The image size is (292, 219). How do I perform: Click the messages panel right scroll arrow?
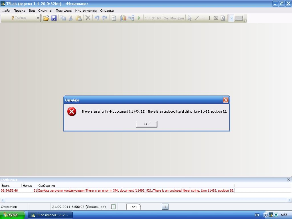289,200
